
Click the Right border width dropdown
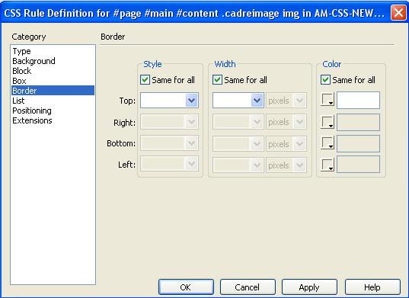click(x=238, y=122)
